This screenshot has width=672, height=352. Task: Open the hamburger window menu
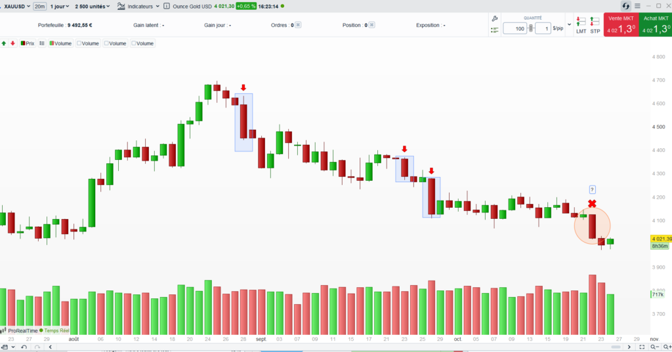(x=637, y=6)
